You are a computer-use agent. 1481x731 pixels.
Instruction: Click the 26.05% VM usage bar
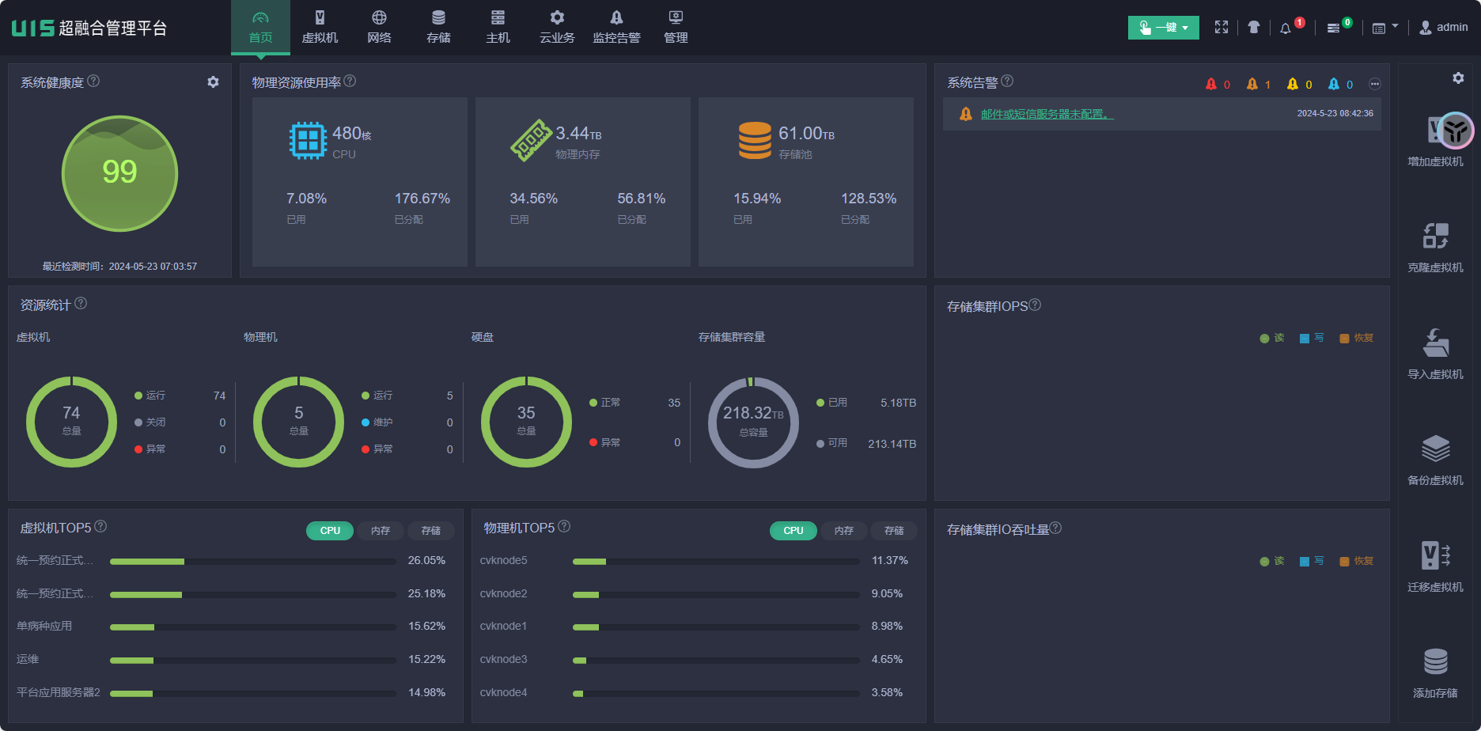click(x=253, y=561)
